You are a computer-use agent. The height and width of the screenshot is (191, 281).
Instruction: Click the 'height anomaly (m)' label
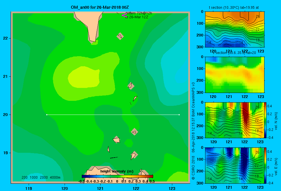tap(117, 171)
